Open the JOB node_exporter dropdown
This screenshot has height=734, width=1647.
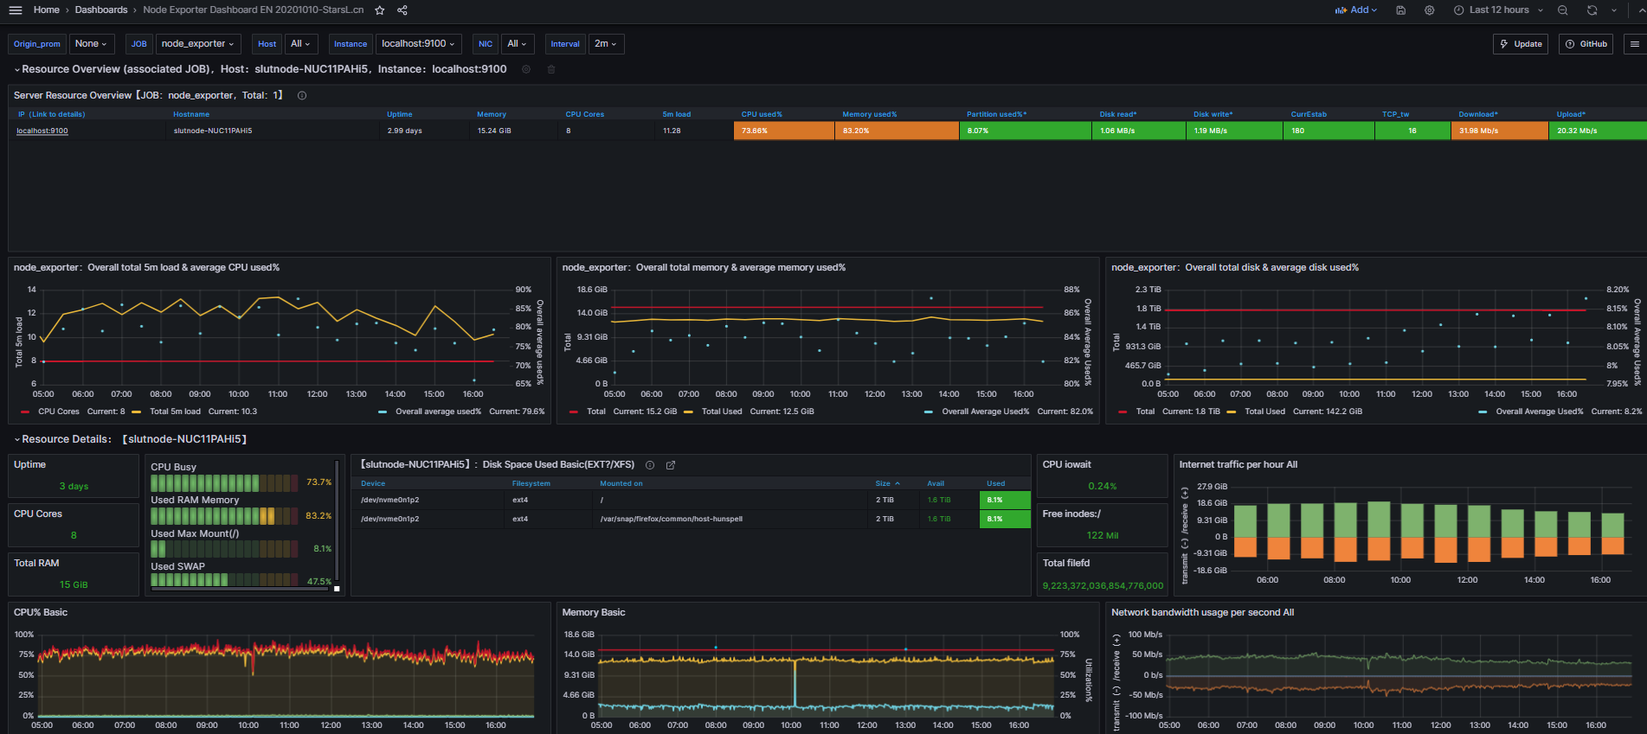pyautogui.click(x=197, y=44)
